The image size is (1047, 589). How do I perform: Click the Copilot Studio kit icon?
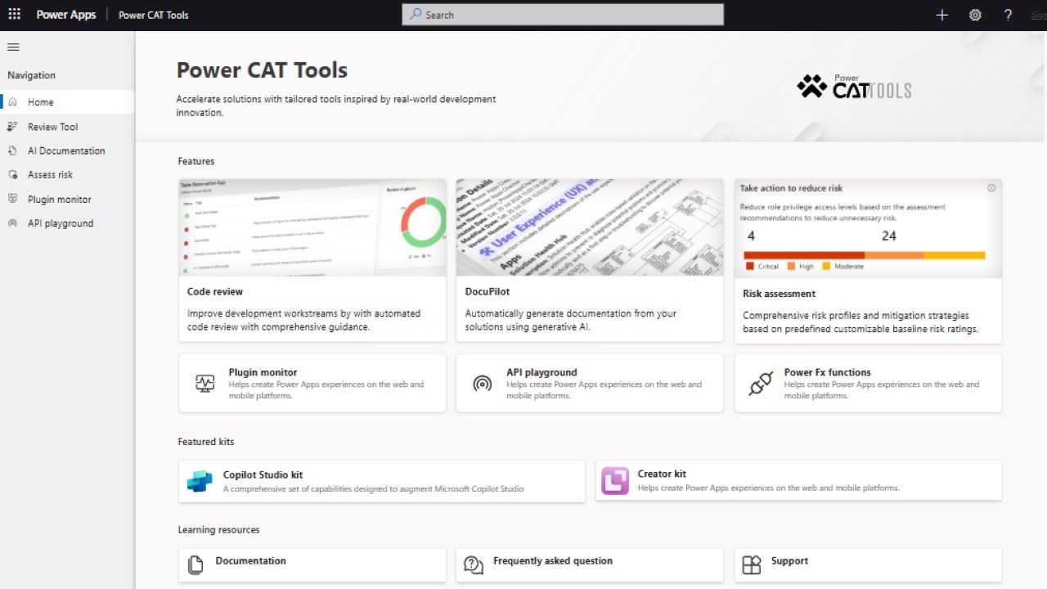[x=200, y=481]
